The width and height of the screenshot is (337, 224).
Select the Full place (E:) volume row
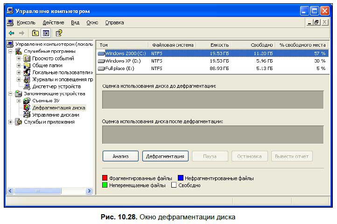pos(213,68)
